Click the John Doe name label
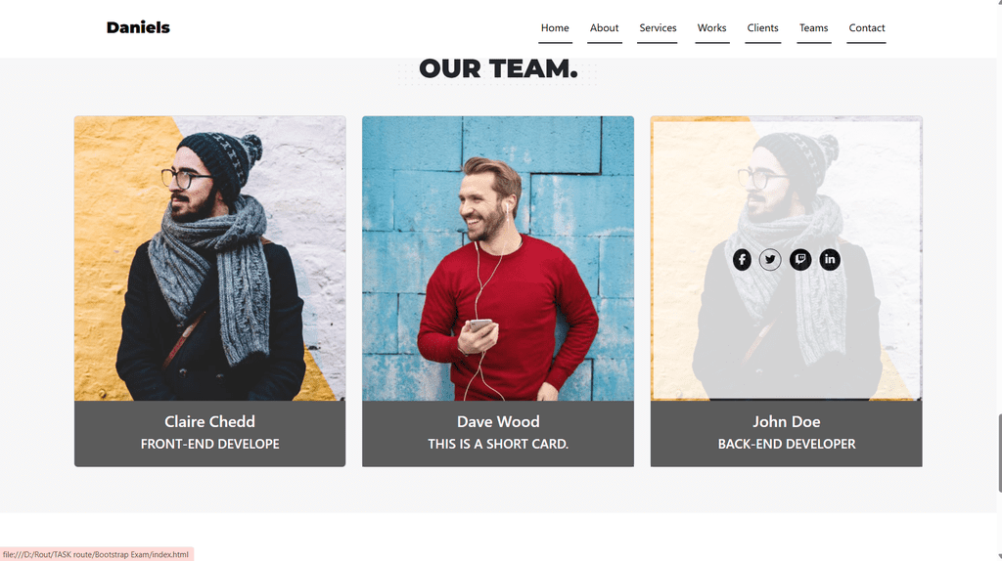The width and height of the screenshot is (1002, 561). [786, 421]
